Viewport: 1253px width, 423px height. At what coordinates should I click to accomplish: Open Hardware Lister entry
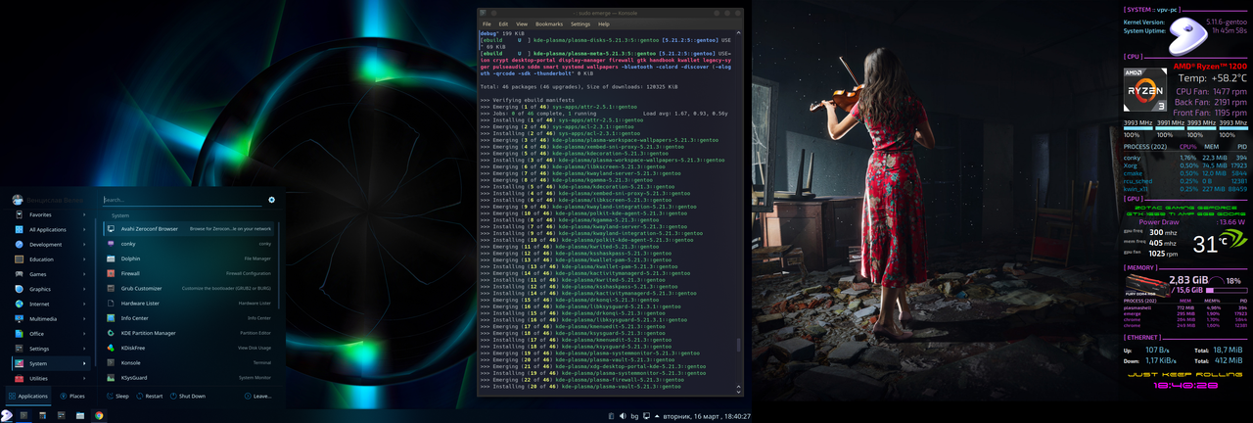191,303
